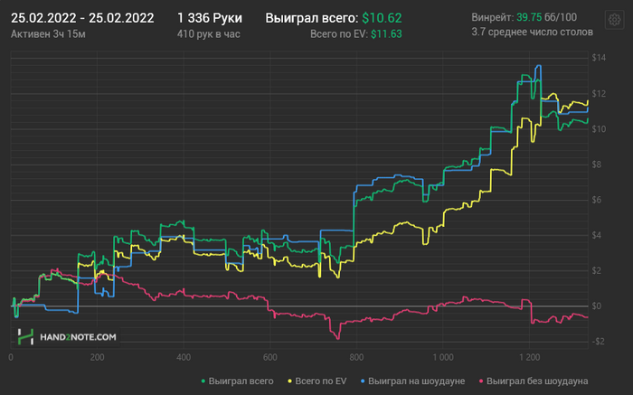The height and width of the screenshot is (395, 633).
Task: Click the 'Выиграл всего:' header label
Action: [x=312, y=18]
